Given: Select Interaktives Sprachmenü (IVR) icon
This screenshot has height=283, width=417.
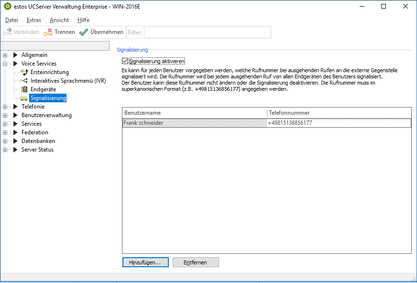Looking at the screenshot, I should click(24, 81).
